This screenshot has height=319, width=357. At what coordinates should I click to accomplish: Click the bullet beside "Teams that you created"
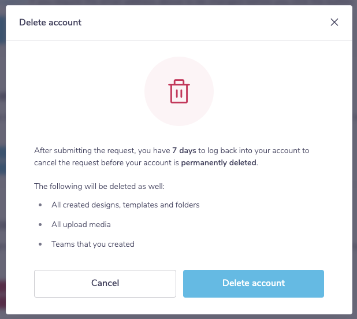40,244
